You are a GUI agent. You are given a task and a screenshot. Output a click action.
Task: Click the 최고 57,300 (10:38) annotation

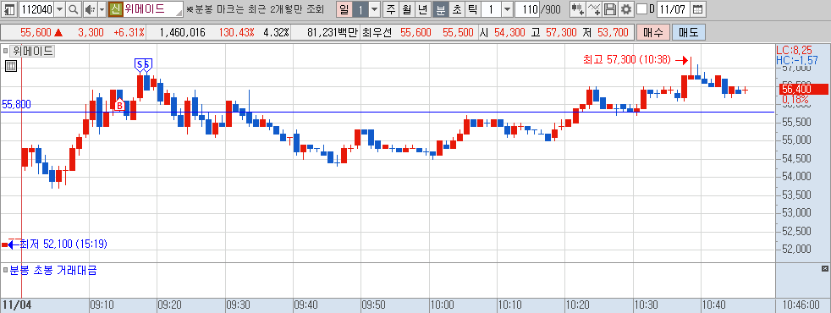628,60
